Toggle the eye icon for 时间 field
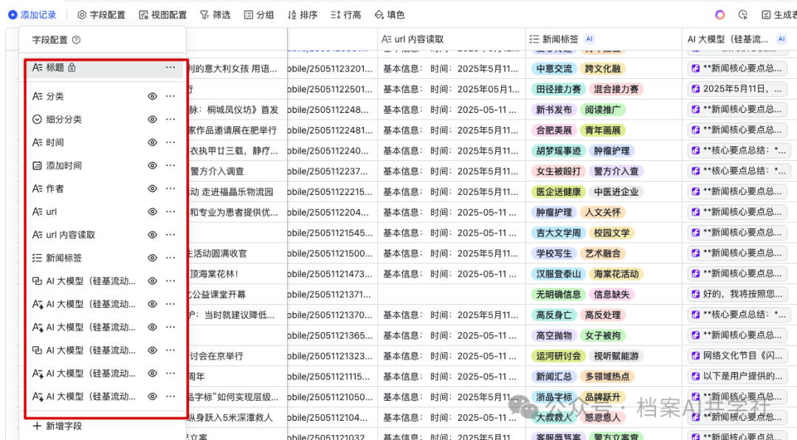This screenshot has width=797, height=440. pyautogui.click(x=152, y=142)
